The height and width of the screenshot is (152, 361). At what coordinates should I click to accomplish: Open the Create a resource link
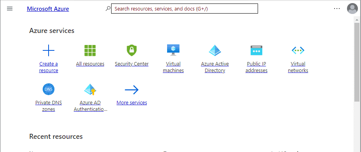49,67
